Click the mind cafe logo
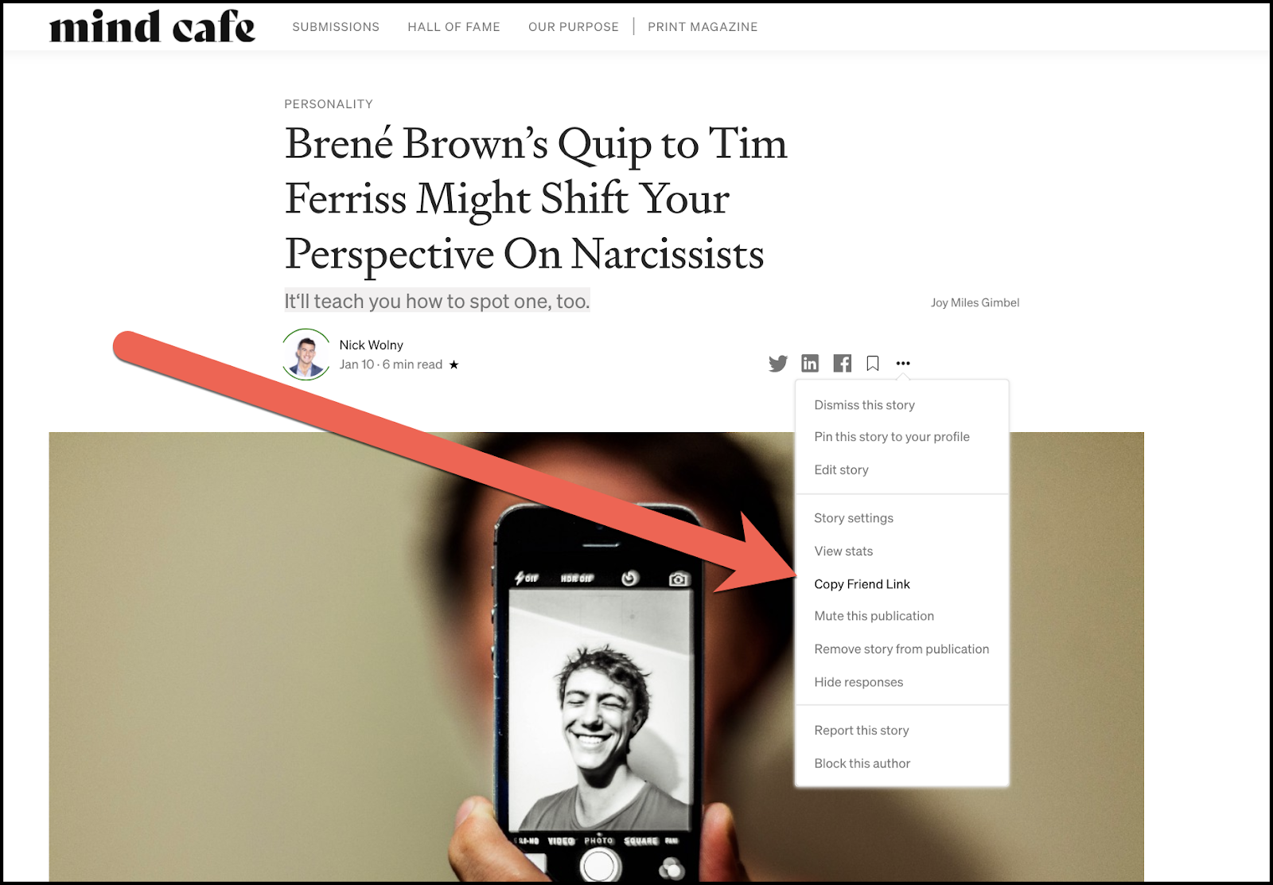The width and height of the screenshot is (1273, 885). (x=153, y=26)
